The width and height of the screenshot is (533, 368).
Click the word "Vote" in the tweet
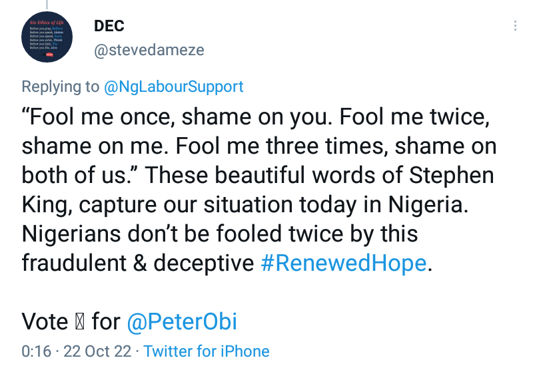45,322
